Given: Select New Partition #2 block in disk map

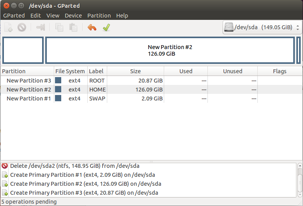Looking at the screenshot, I should click(x=170, y=50).
